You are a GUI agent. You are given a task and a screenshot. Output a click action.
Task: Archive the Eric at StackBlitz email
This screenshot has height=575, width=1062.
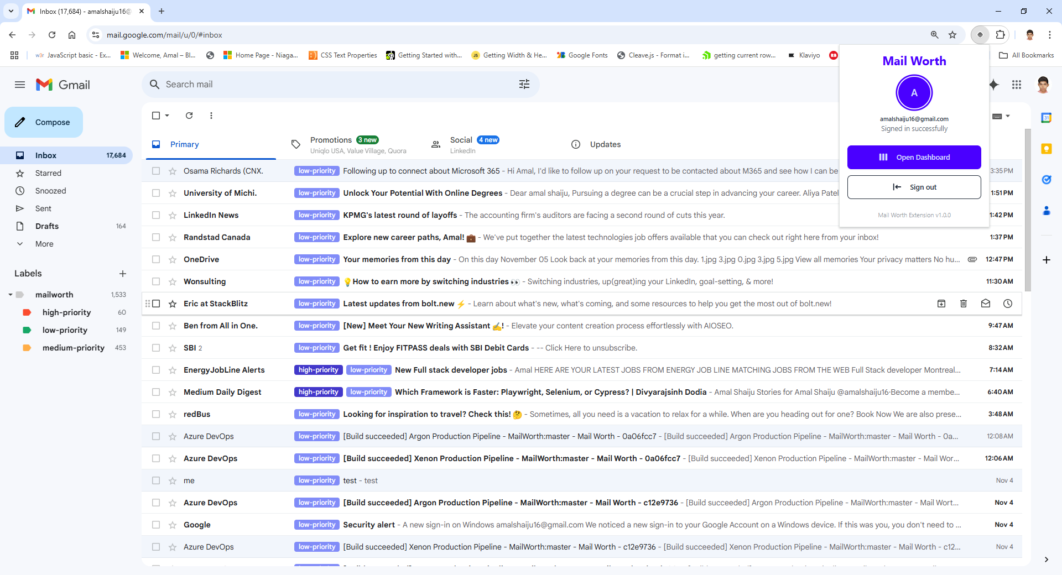click(x=941, y=304)
